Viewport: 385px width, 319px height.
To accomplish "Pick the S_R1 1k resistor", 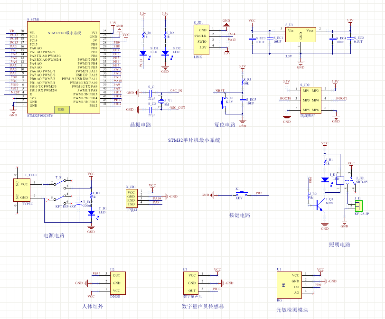I will tap(143, 36).
